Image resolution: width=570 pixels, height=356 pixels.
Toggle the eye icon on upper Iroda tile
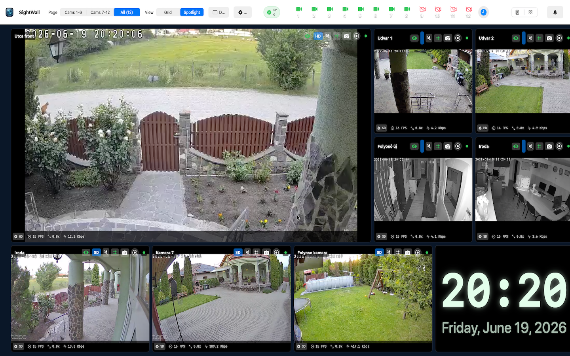tap(516, 146)
